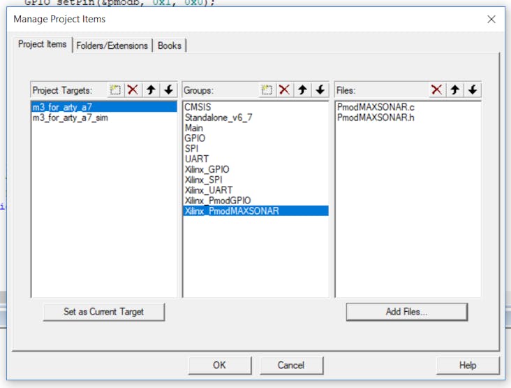Delete the selected project target

click(133, 89)
